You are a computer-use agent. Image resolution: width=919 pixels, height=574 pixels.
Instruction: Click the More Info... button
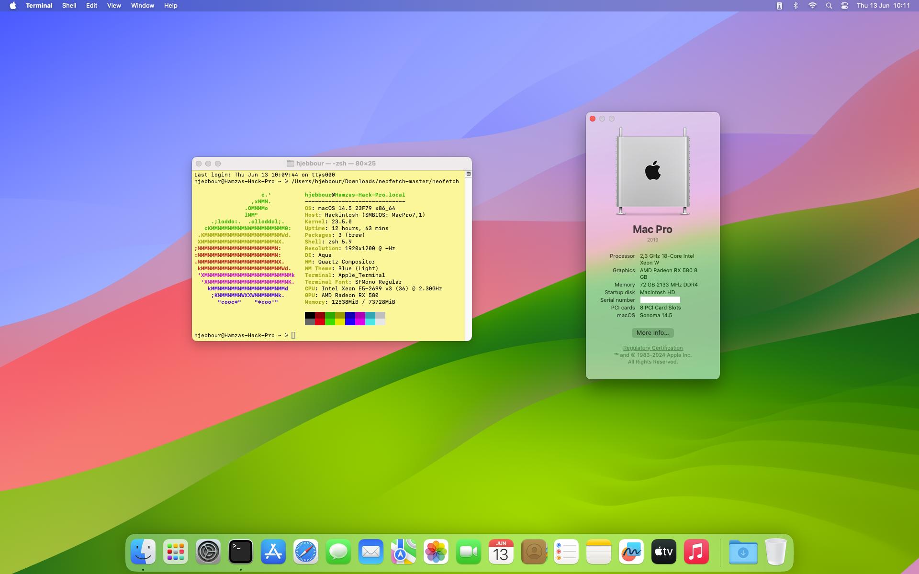click(x=652, y=333)
